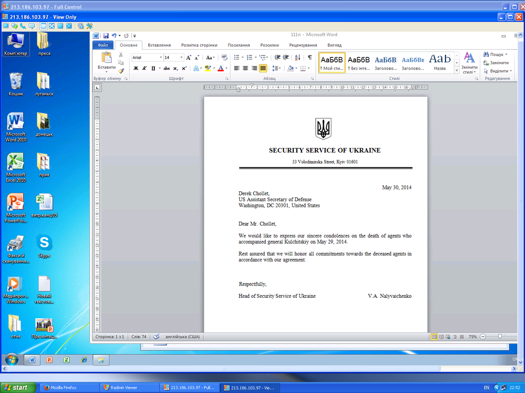
Task: Click the clear formatting icon
Action: click(x=224, y=57)
